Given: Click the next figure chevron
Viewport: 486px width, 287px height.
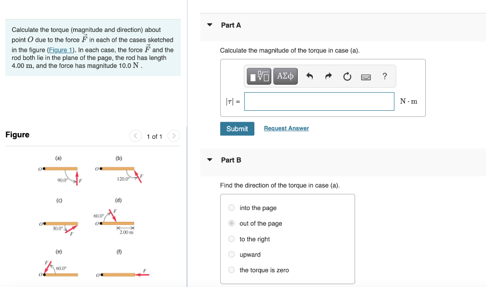Looking at the screenshot, I should click(x=173, y=136).
